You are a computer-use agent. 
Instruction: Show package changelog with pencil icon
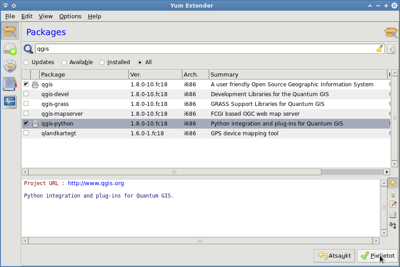tap(393, 204)
